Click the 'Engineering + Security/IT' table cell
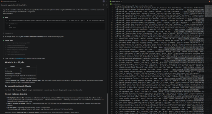This screenshot has height=114, width=212. click(x=12, y=76)
